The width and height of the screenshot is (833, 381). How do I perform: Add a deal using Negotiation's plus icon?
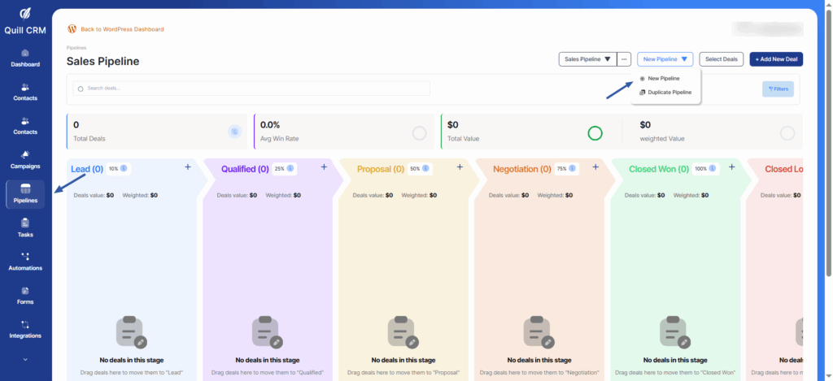[x=595, y=167]
